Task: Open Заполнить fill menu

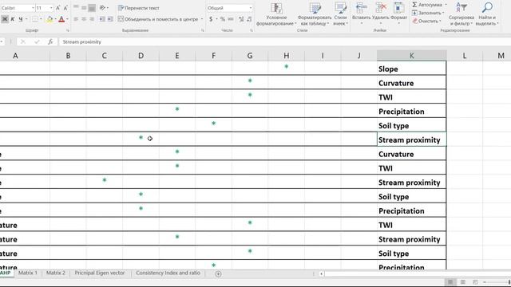Action: point(428,13)
